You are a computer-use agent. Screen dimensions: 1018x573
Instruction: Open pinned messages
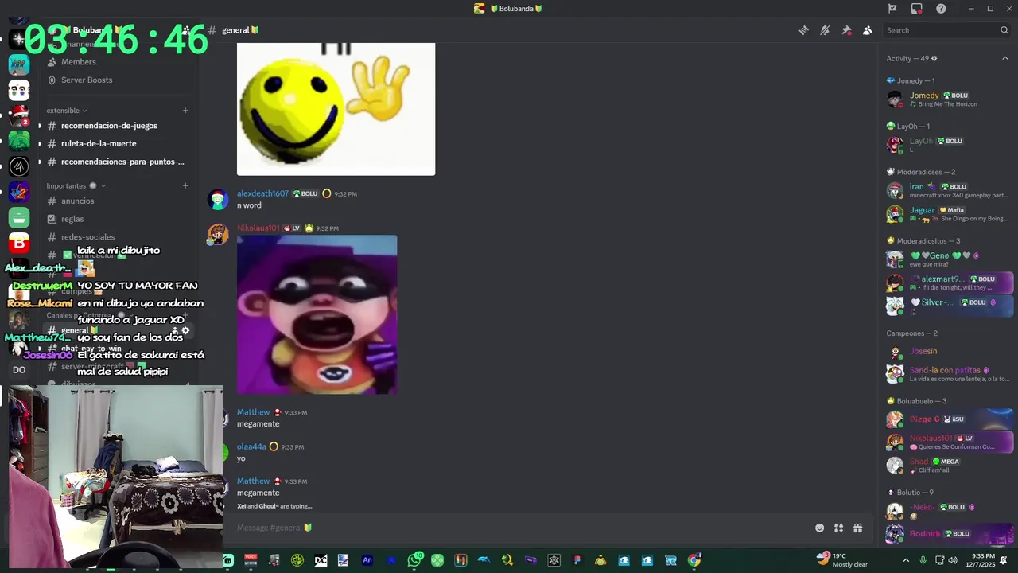[x=846, y=30]
